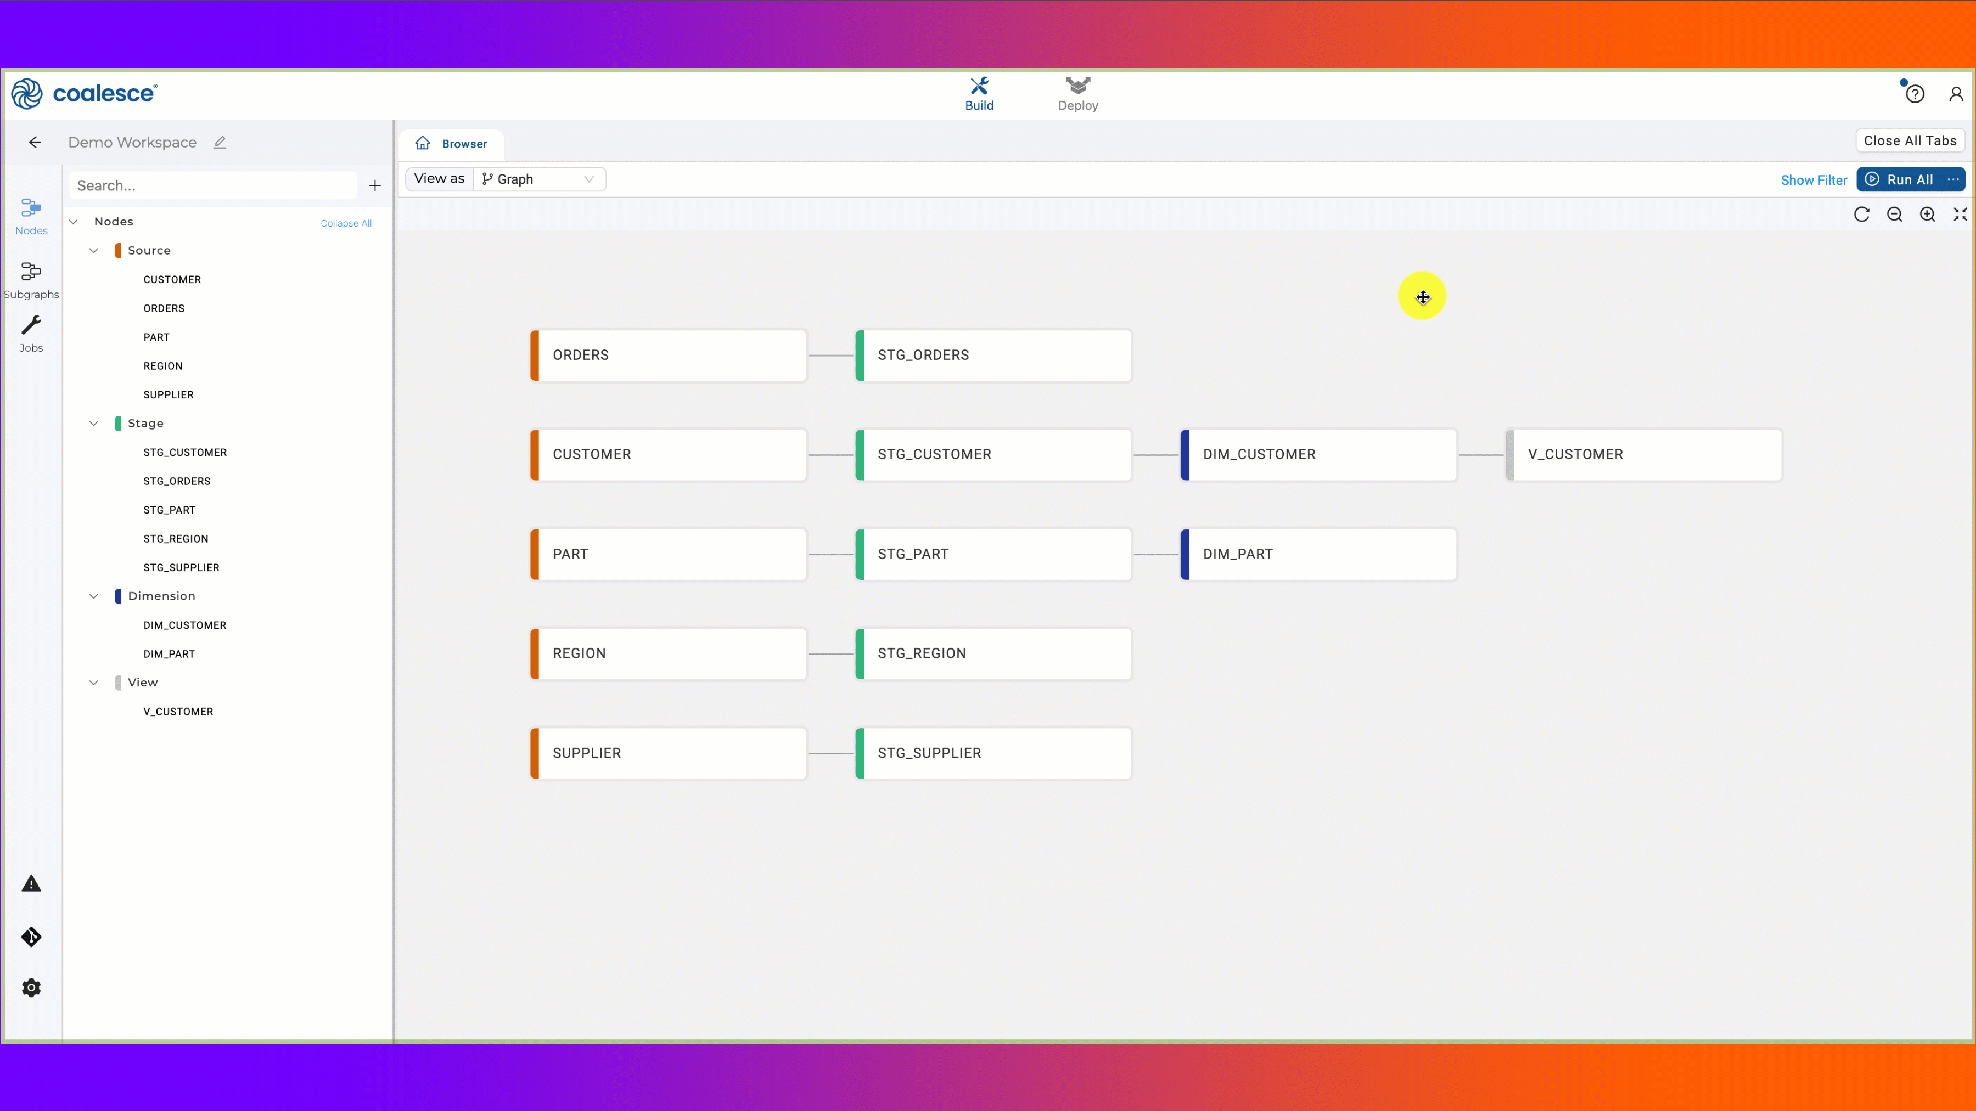Select STG_PART in Stage tree
This screenshot has width=1976, height=1111.
[169, 510]
